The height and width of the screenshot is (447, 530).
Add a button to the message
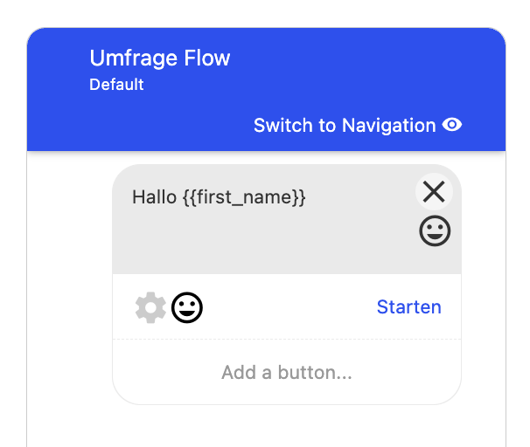click(287, 372)
